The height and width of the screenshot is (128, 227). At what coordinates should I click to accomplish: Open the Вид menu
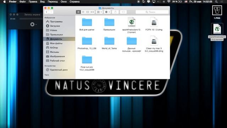pos(42,1)
